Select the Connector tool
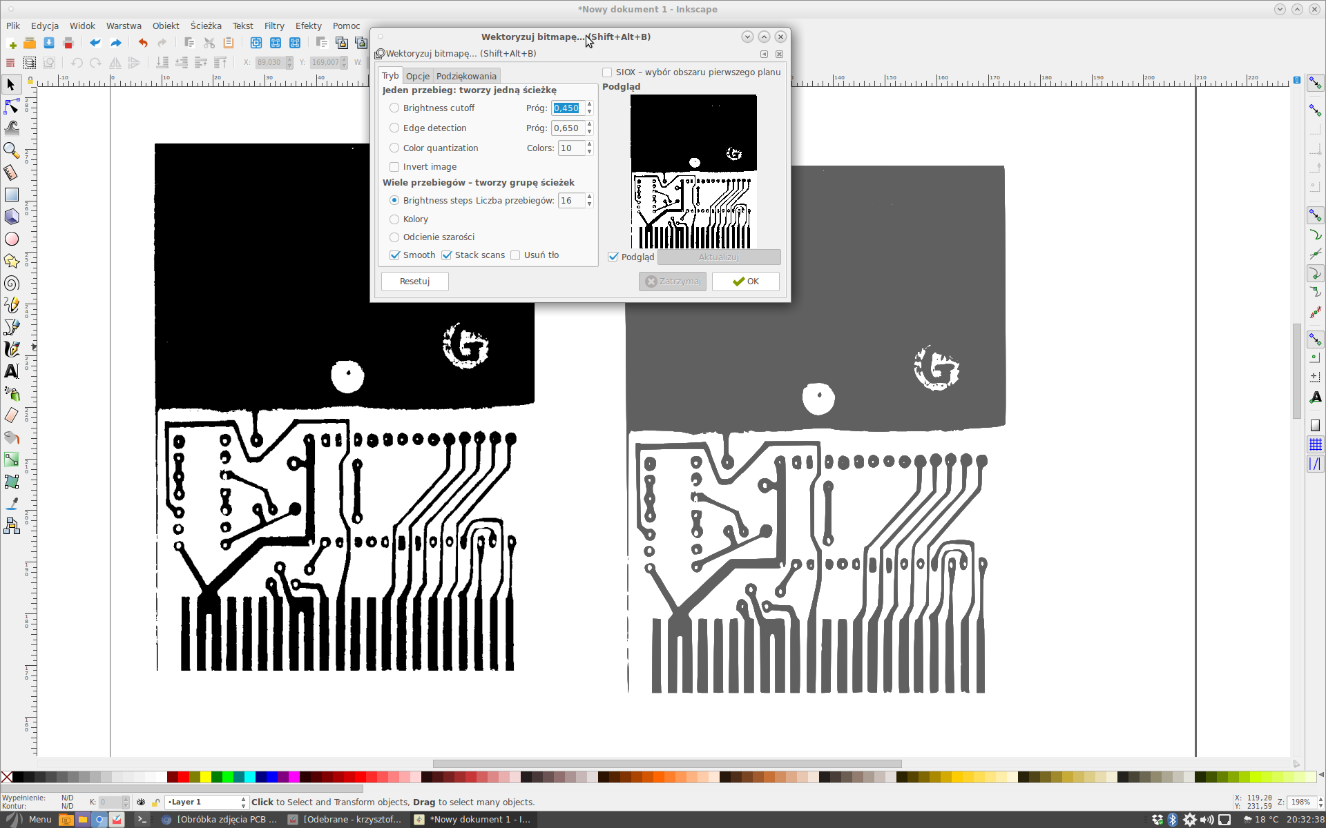Screen dimensions: 1326x828 point(11,526)
